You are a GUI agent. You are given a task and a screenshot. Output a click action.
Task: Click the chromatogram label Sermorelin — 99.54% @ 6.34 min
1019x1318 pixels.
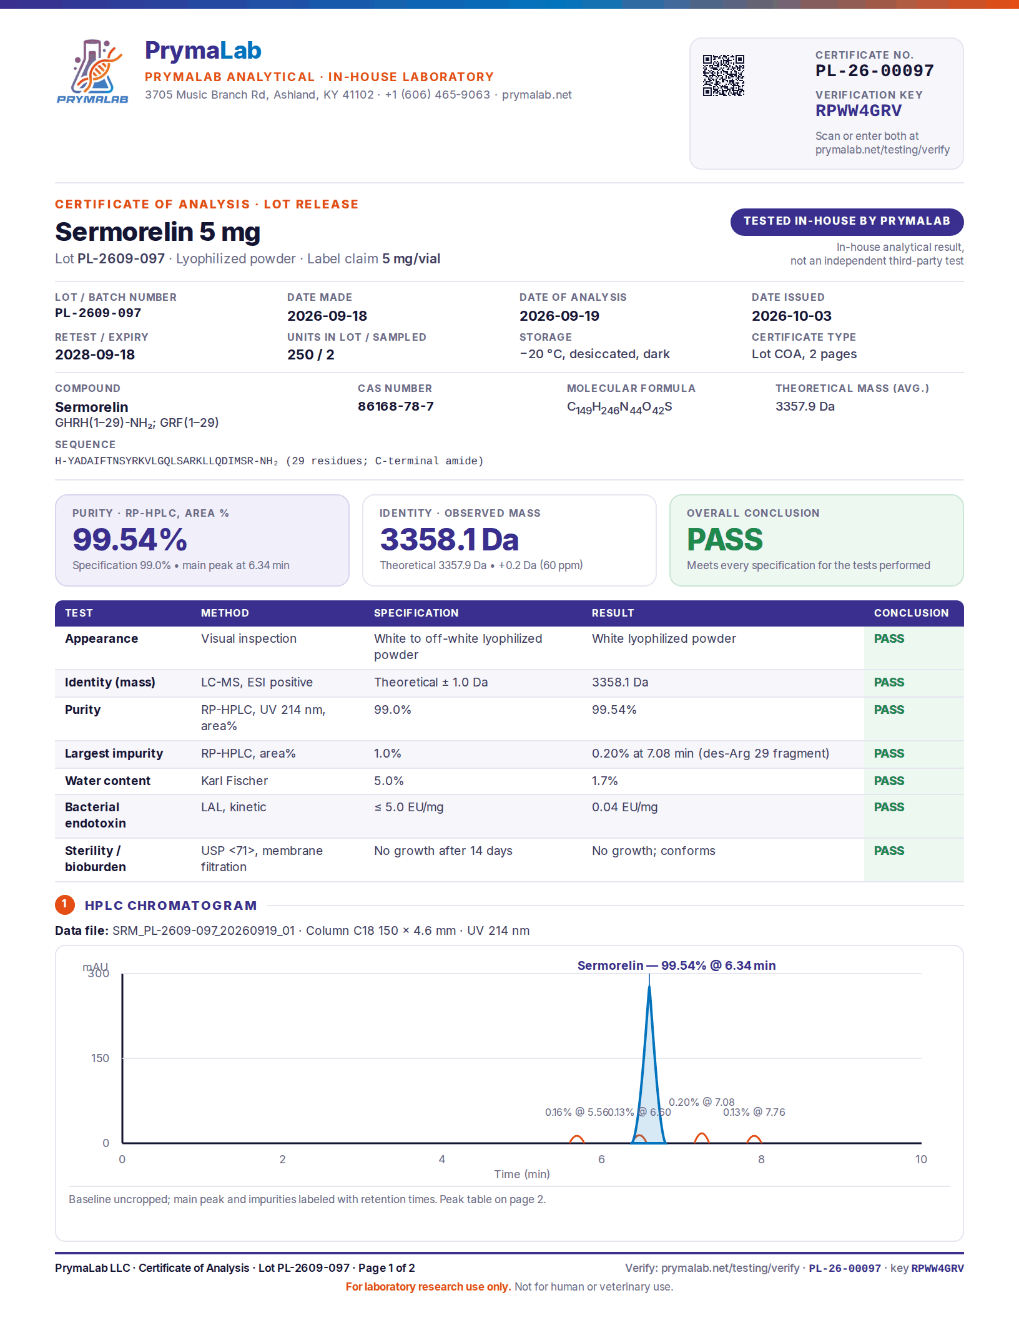(x=676, y=965)
